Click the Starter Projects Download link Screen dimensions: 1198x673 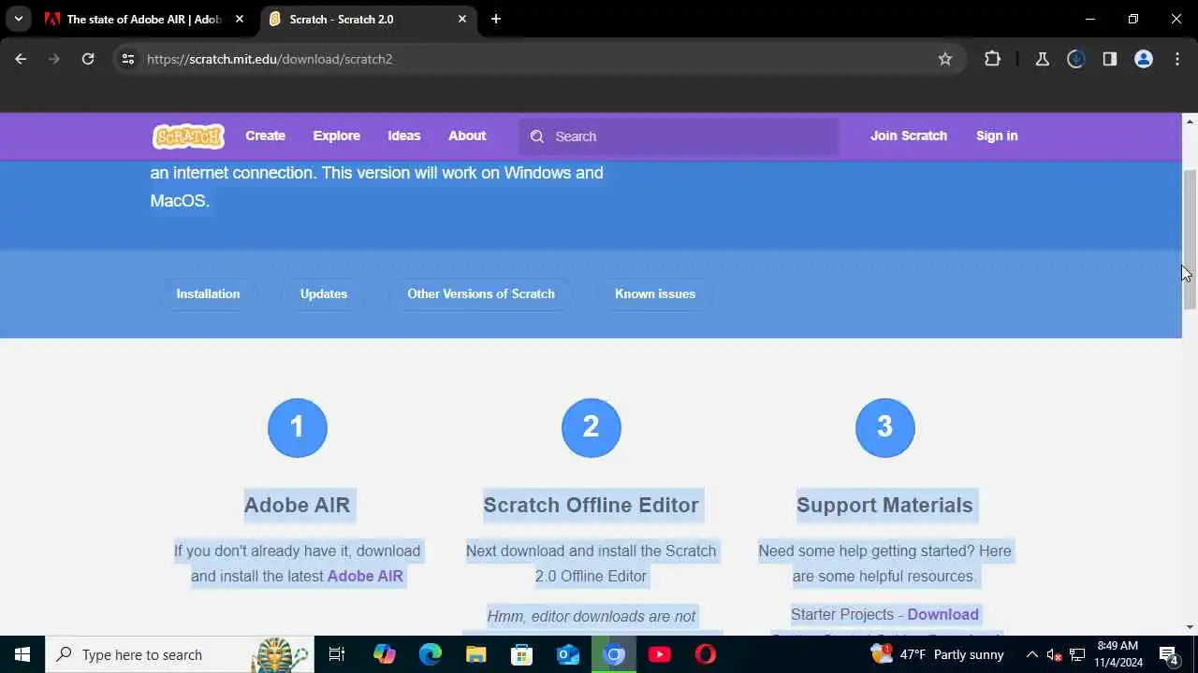[942, 614]
